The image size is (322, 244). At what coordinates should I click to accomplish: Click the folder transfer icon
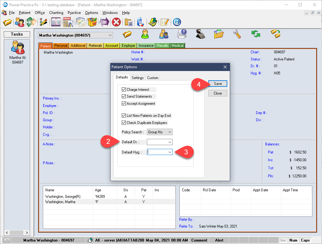pos(276,34)
